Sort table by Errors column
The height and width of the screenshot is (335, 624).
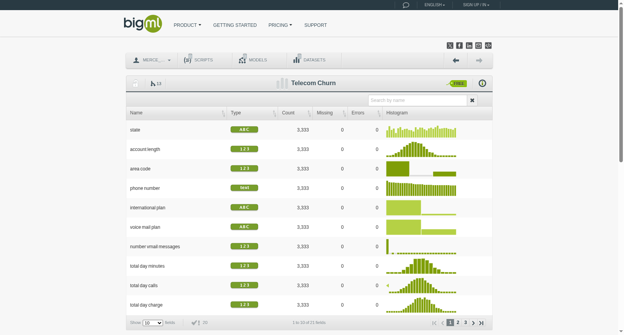coord(365,113)
